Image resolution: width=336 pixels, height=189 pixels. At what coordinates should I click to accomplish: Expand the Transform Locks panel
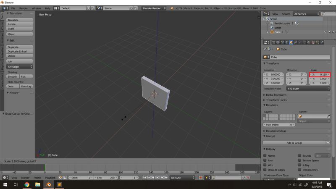click(276, 100)
